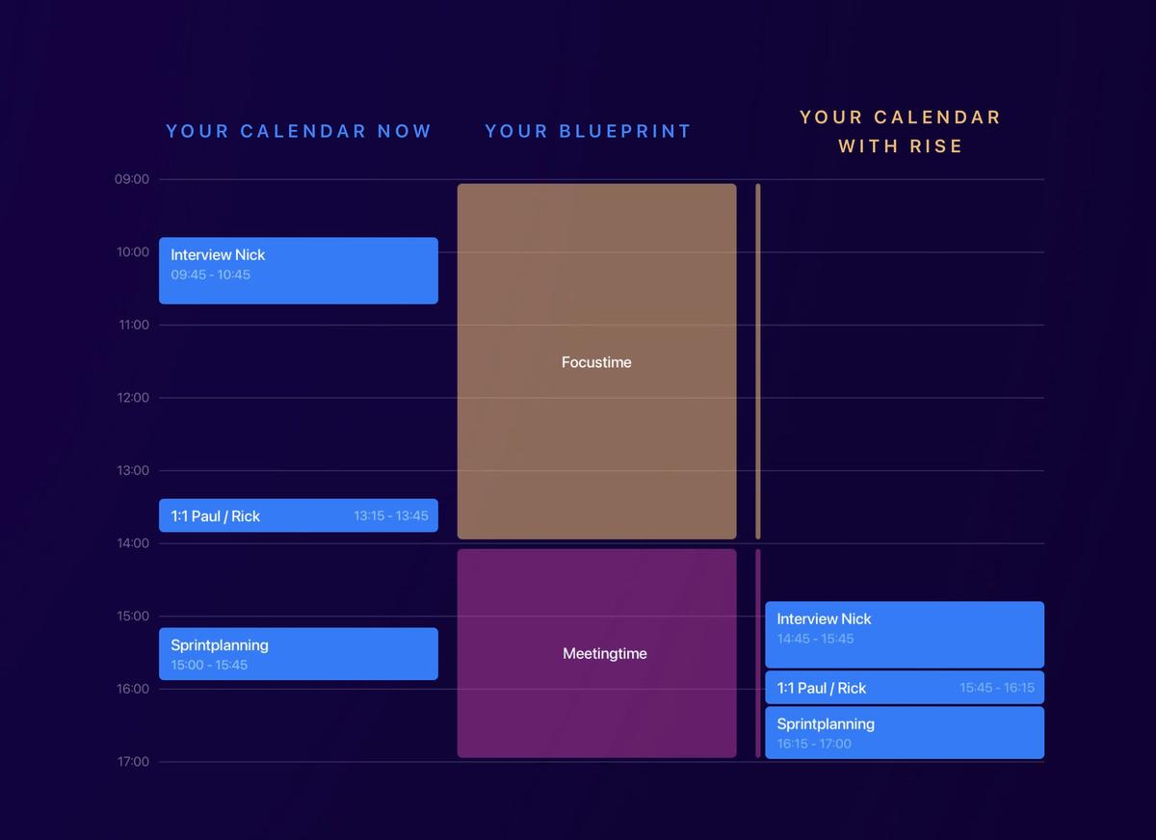Open Sprintplanning event at 15:00 - 15:45
The image size is (1156, 840).
tap(299, 654)
